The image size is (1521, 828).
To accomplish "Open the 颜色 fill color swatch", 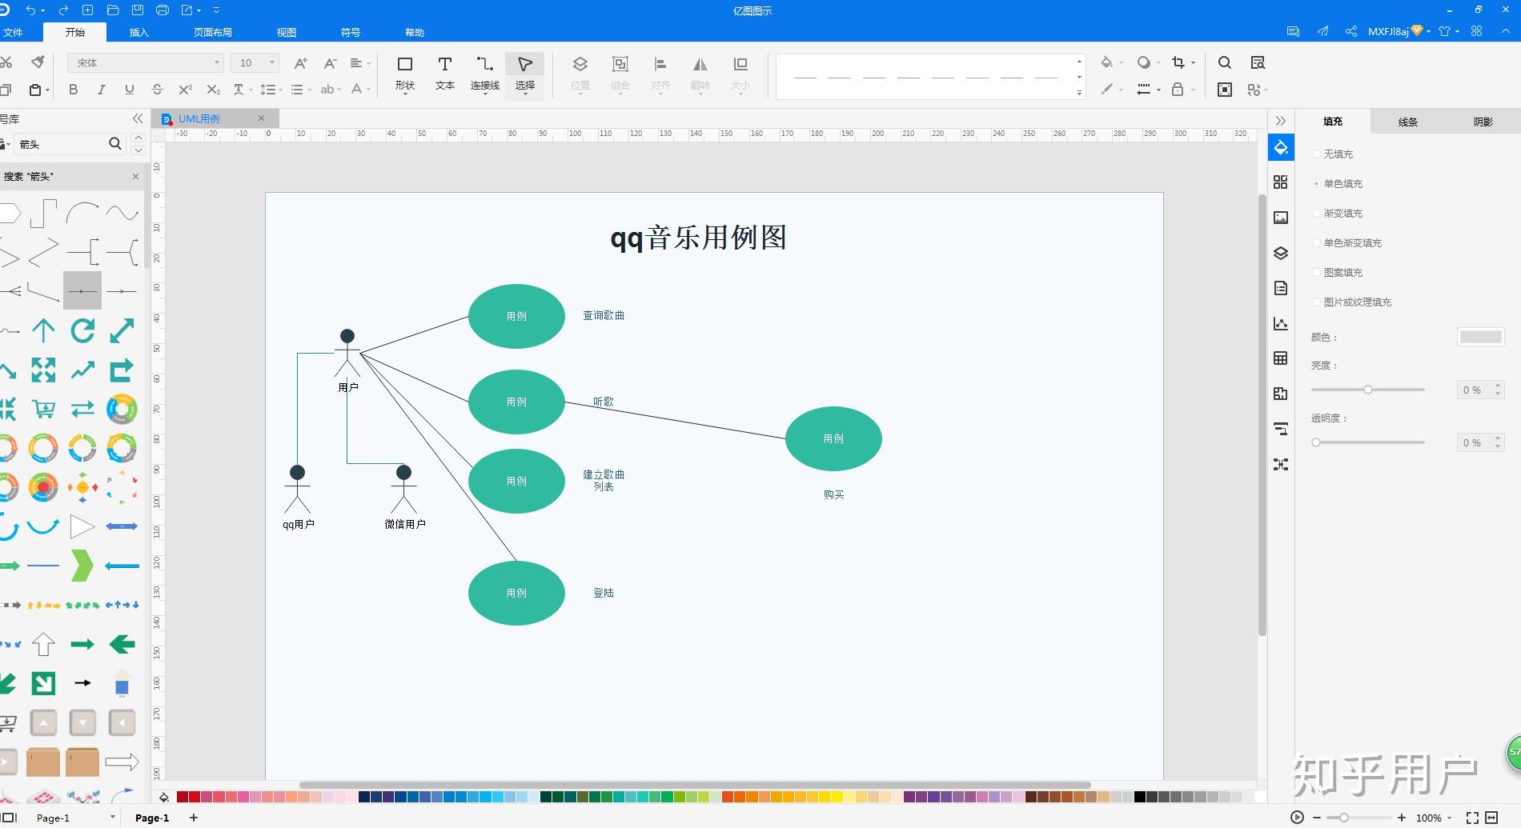I will click(x=1481, y=337).
